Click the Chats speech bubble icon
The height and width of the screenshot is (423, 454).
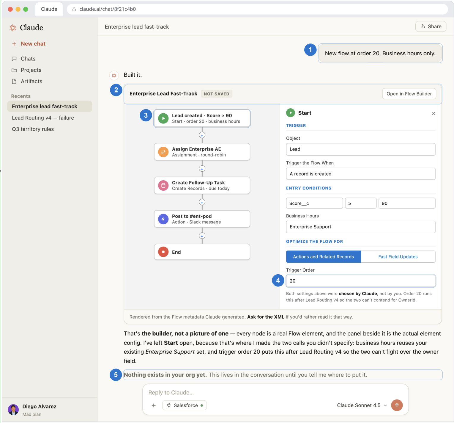pos(14,59)
